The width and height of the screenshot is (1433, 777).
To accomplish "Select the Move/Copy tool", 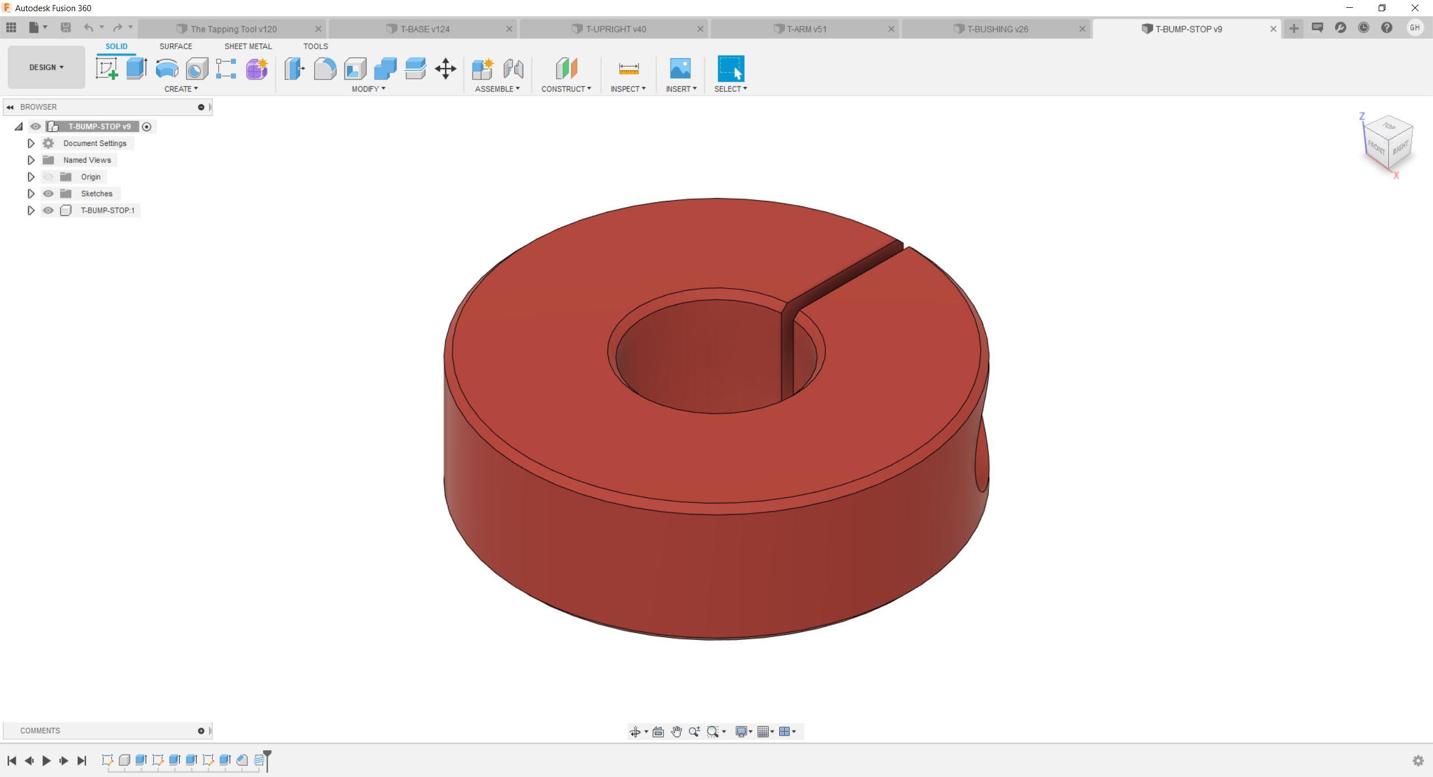I will 446,68.
